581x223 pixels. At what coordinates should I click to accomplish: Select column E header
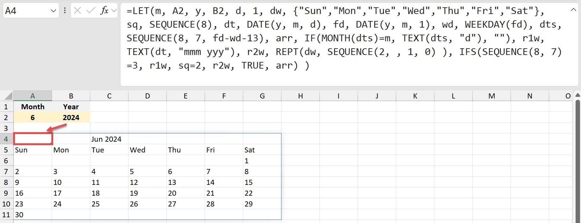tap(185, 96)
